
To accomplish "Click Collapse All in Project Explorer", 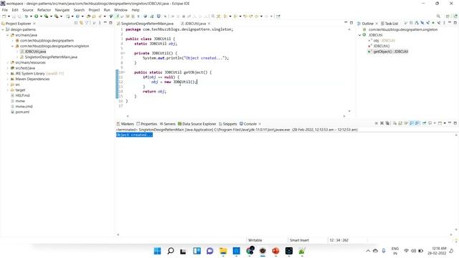I will [76, 23].
